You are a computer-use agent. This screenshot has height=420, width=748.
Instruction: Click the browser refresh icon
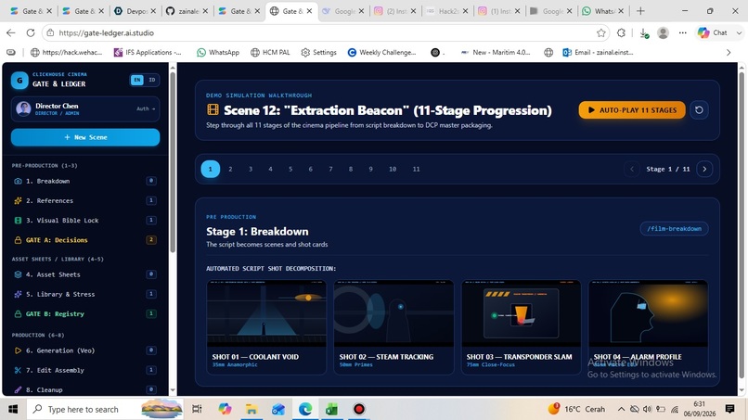click(31, 32)
